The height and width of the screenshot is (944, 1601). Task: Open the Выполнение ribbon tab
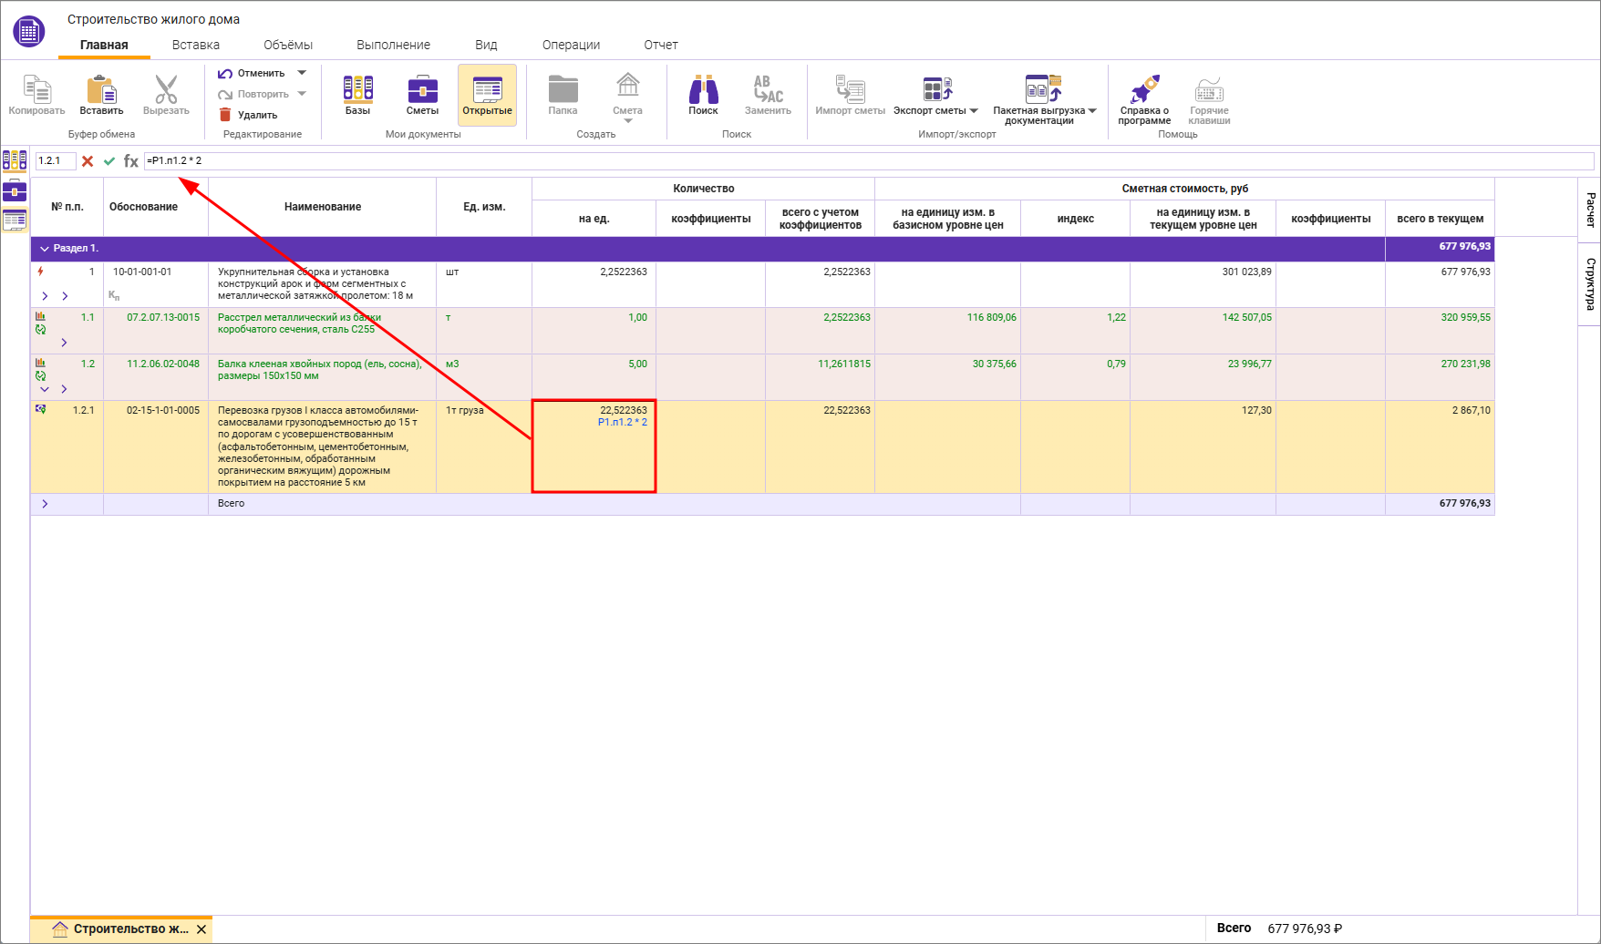tap(393, 45)
